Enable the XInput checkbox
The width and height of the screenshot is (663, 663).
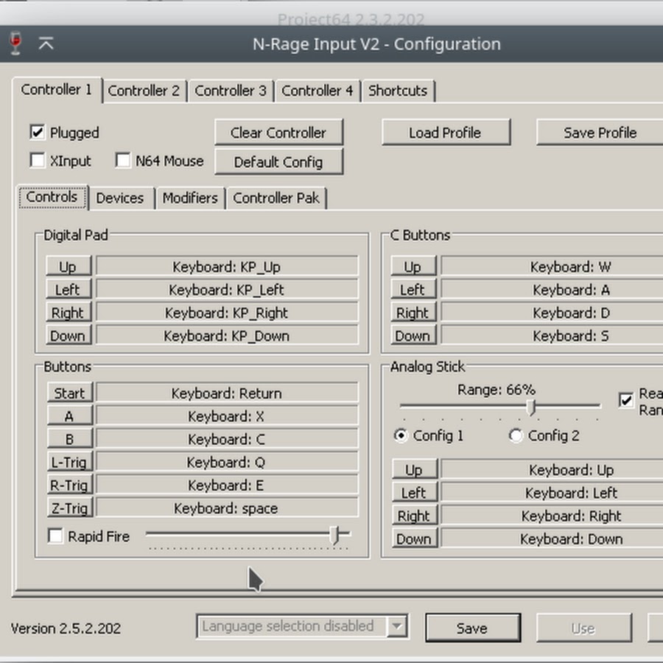[x=38, y=161]
